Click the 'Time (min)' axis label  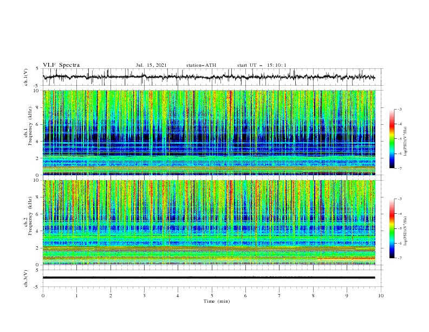(217, 301)
